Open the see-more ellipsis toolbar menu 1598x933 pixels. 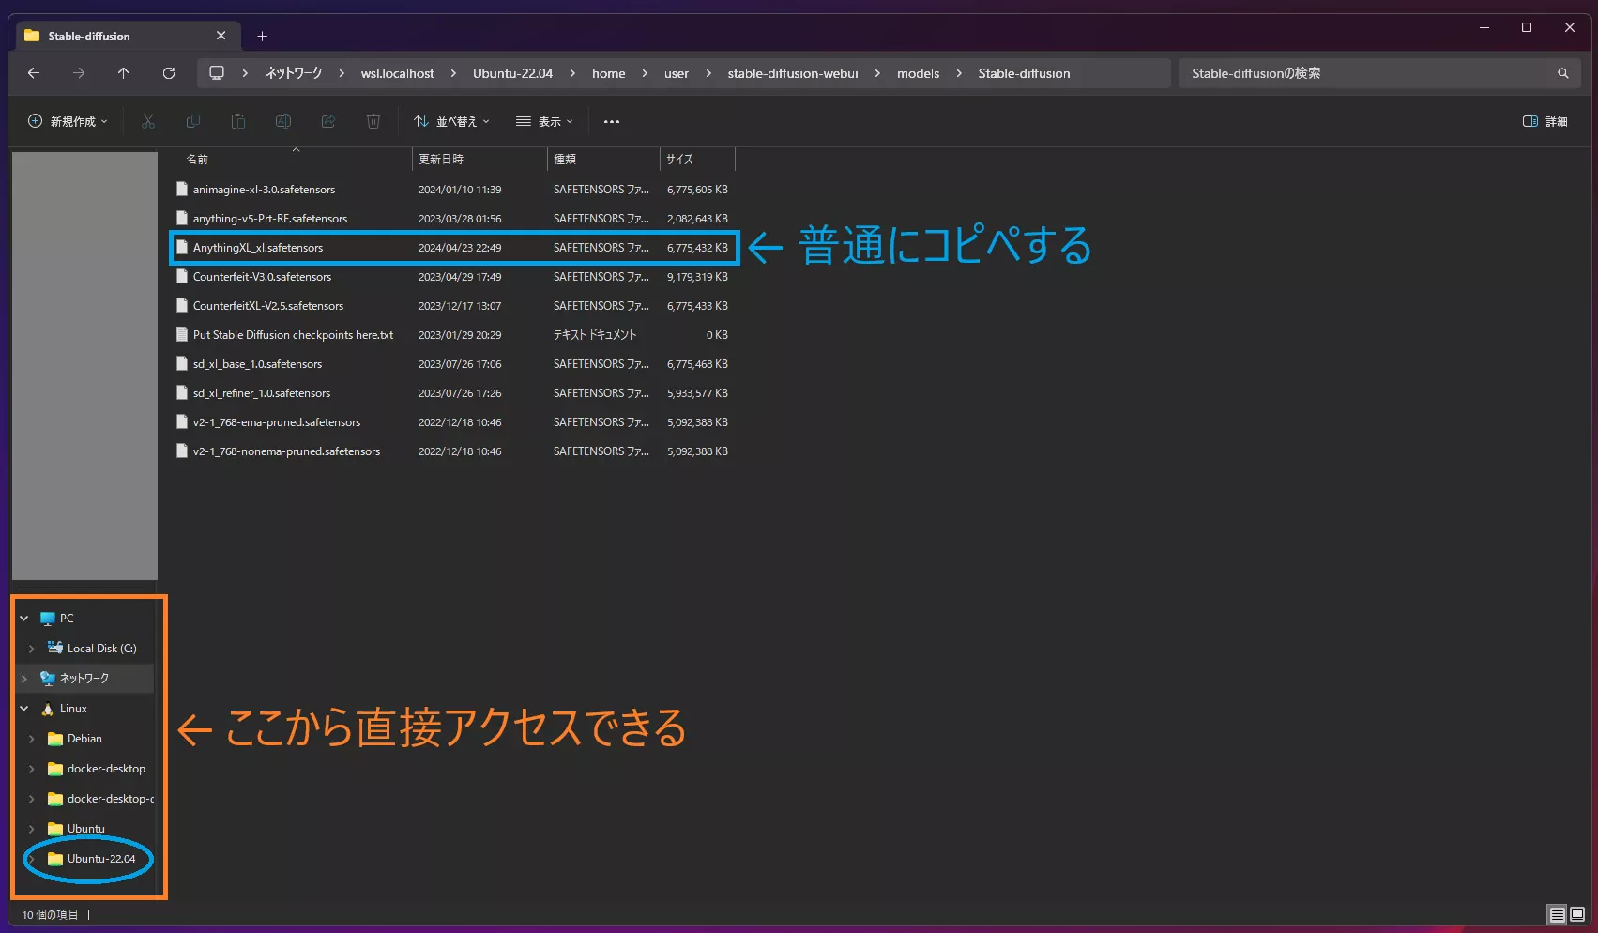(612, 121)
